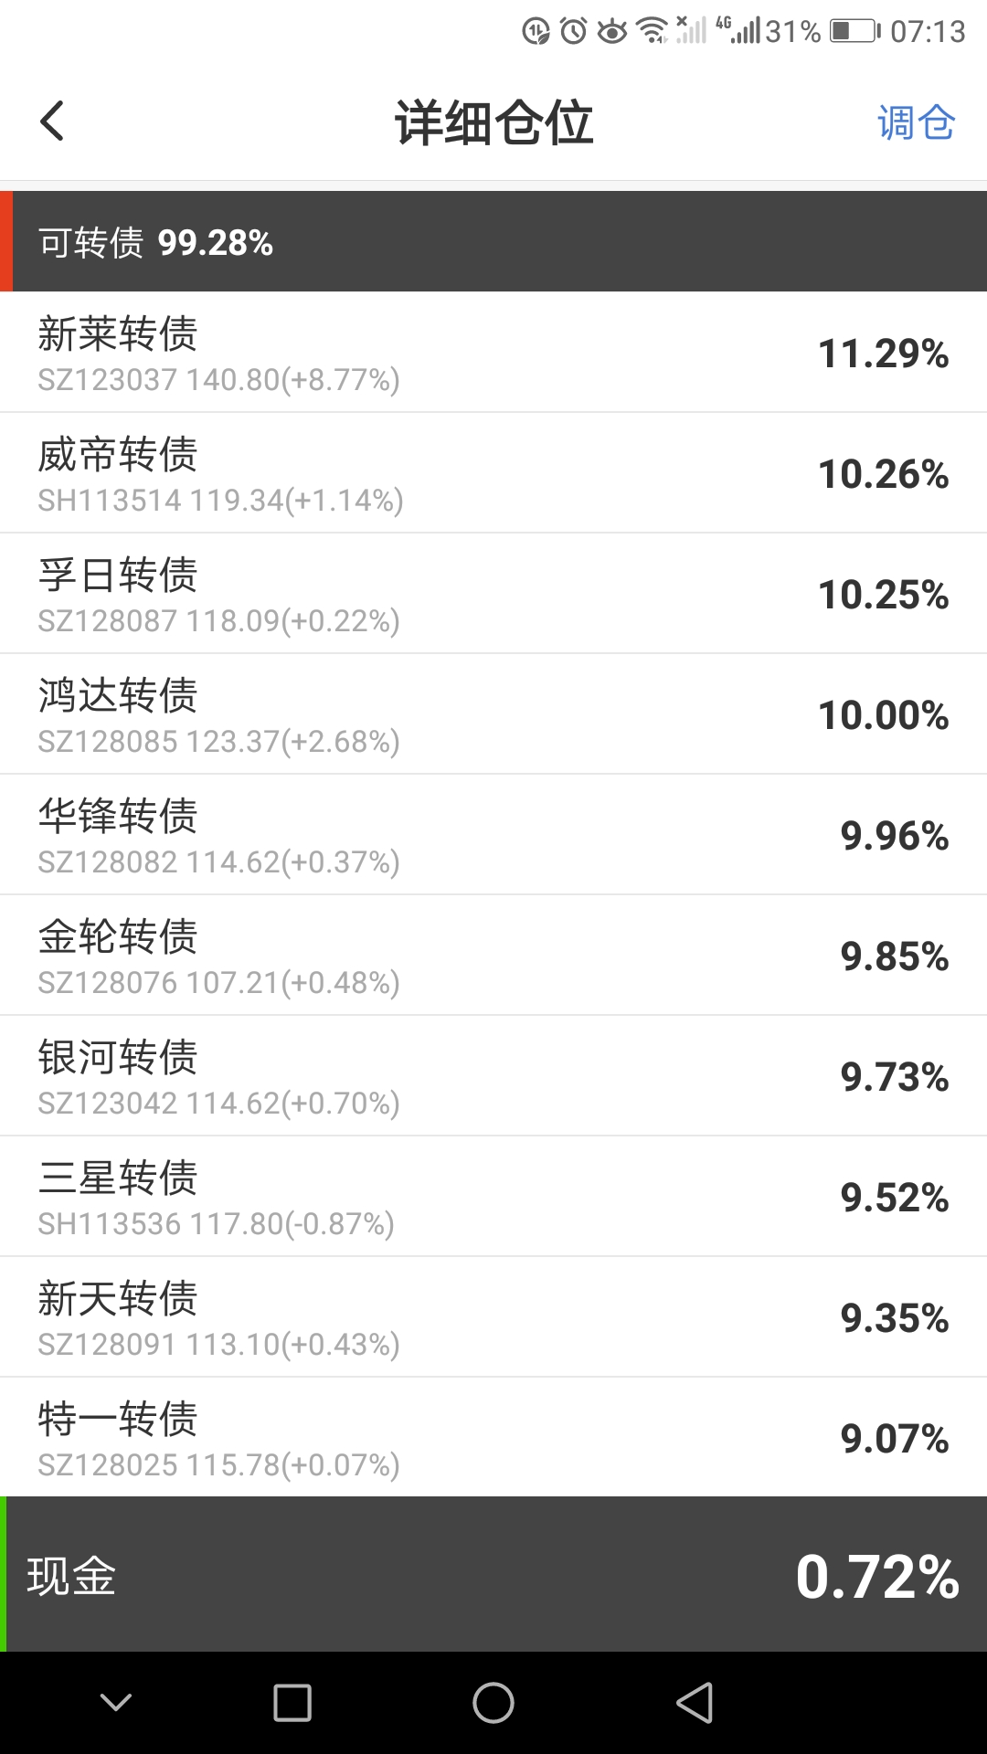Tap the 现金 cash summary bar
This screenshot has width=987, height=1754.
pos(493,1575)
